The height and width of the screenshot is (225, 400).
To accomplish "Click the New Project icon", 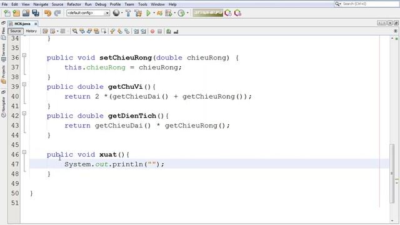I will [16, 13].
